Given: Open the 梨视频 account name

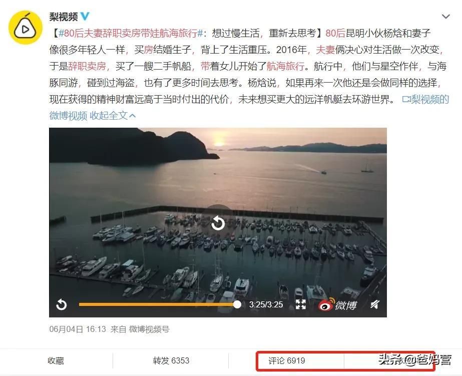Looking at the screenshot, I should [x=63, y=17].
